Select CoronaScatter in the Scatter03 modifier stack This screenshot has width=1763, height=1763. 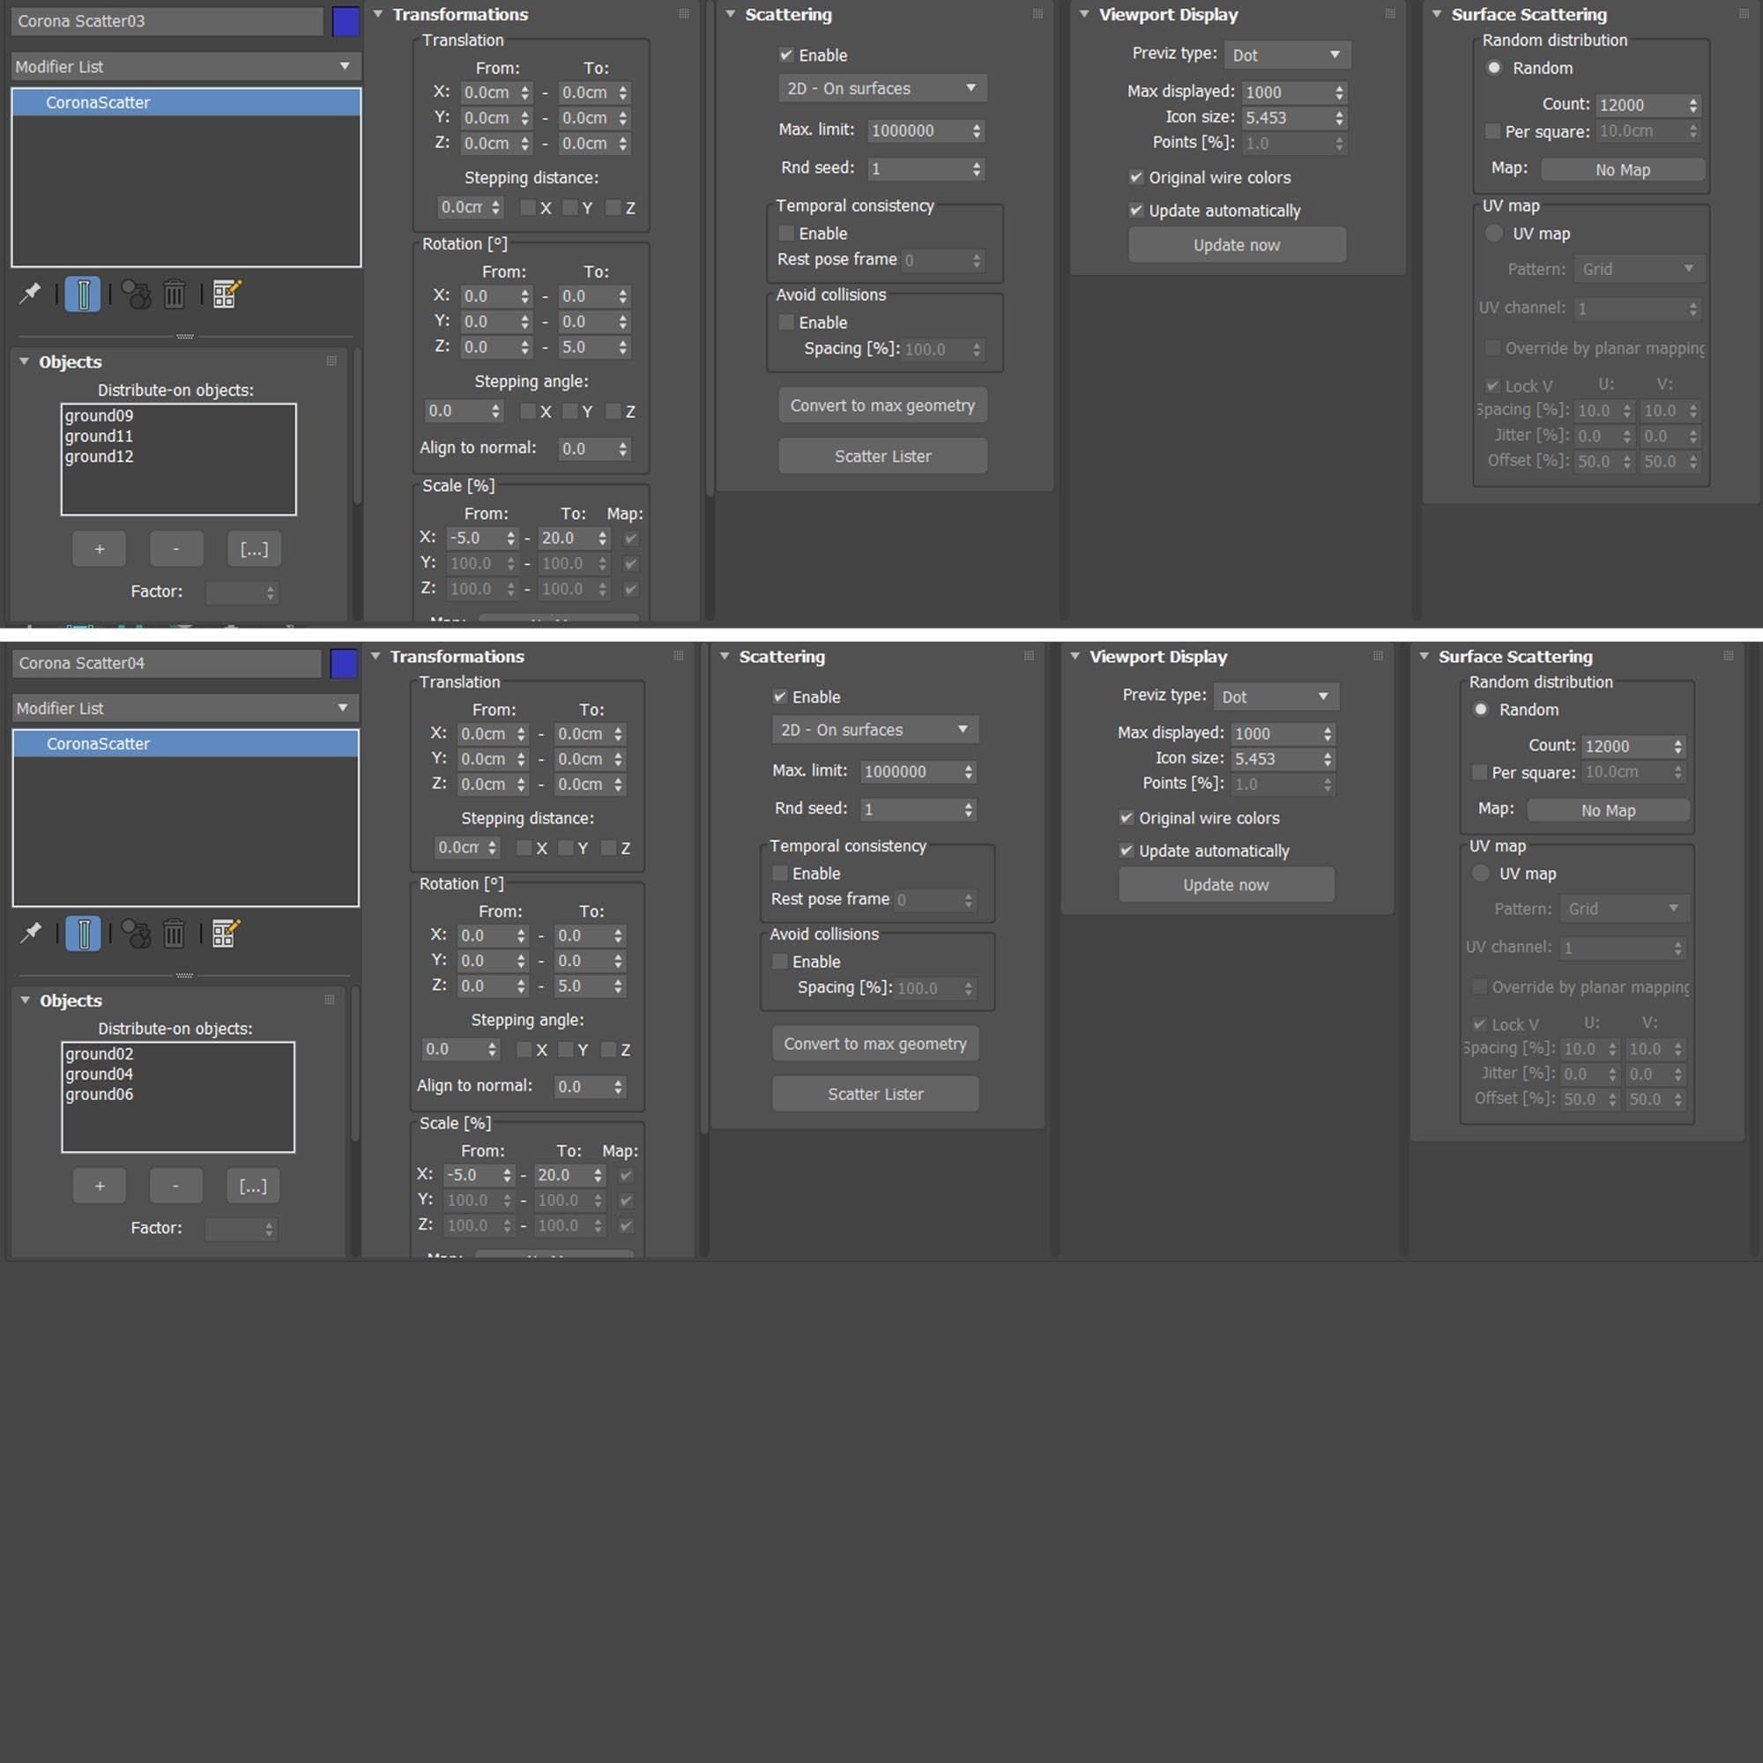[x=98, y=102]
